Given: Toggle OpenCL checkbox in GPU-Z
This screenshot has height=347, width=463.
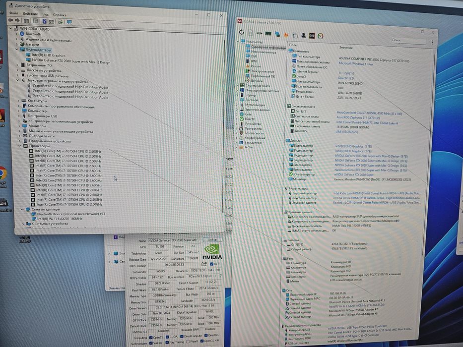Looking at the screenshot, I should click(x=151, y=338).
